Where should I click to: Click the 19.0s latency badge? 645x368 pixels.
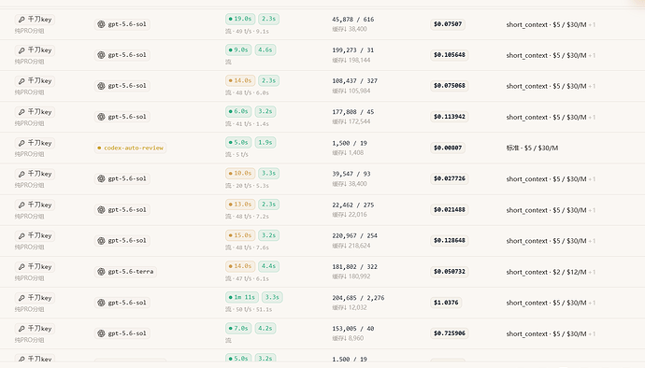[240, 19]
